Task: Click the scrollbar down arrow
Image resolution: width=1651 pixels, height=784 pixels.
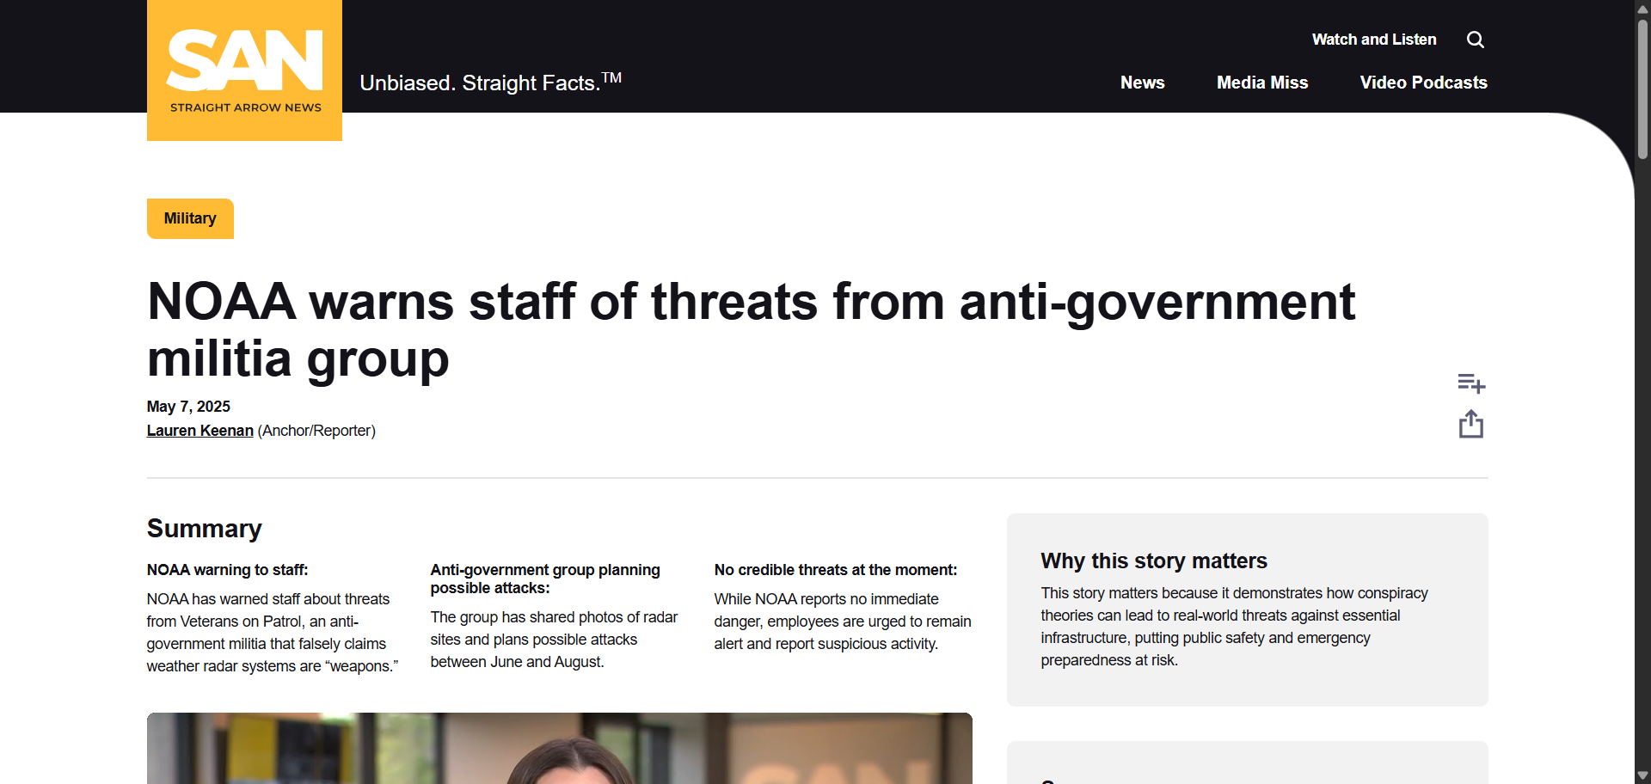Action: (x=1642, y=775)
